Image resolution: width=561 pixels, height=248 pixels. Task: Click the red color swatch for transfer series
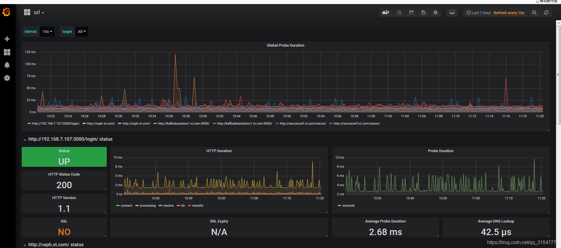click(189, 206)
